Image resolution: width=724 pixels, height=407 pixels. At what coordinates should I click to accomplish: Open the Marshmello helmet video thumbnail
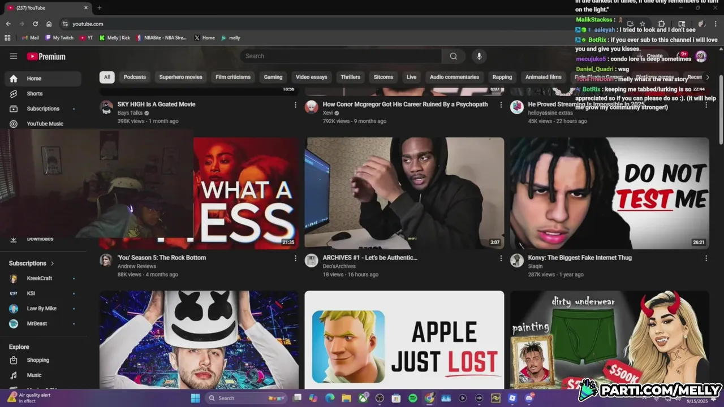click(x=199, y=340)
